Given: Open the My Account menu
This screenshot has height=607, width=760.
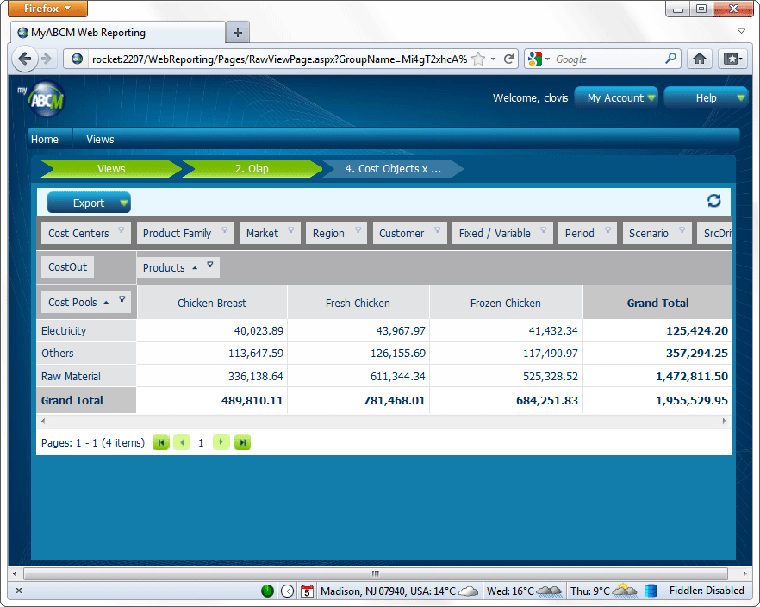Looking at the screenshot, I should pos(616,97).
